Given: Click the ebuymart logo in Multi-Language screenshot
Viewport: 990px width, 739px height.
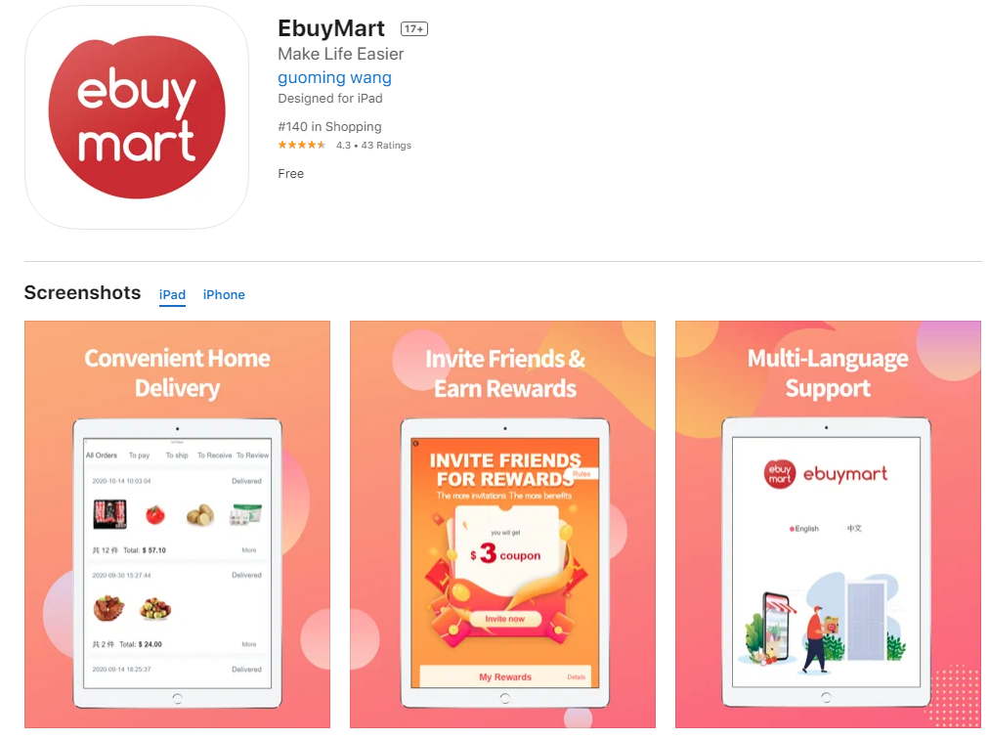Looking at the screenshot, I should (x=826, y=474).
